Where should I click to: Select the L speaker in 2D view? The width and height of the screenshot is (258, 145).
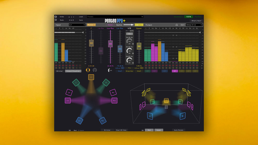76,82
